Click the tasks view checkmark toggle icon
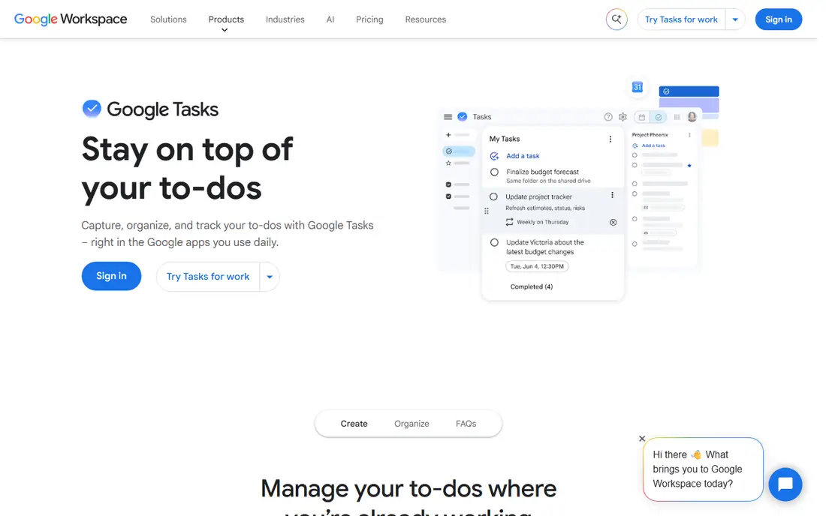The image size is (826, 516). point(659,117)
